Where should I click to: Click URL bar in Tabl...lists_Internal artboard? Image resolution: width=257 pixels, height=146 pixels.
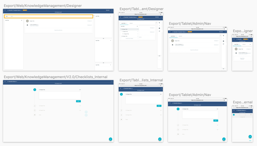(141, 85)
